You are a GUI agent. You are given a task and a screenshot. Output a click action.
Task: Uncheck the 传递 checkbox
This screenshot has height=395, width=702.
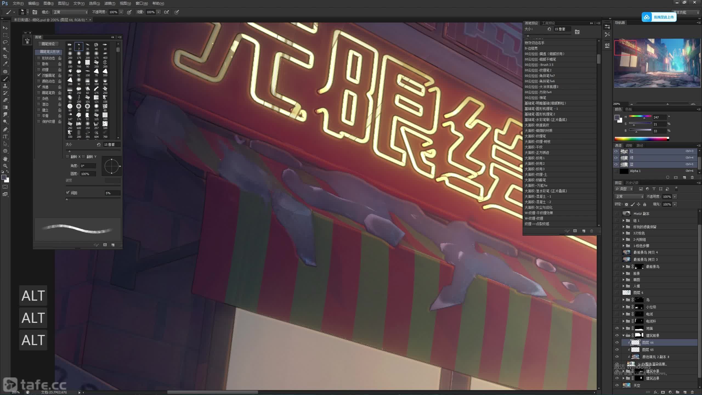tap(39, 87)
